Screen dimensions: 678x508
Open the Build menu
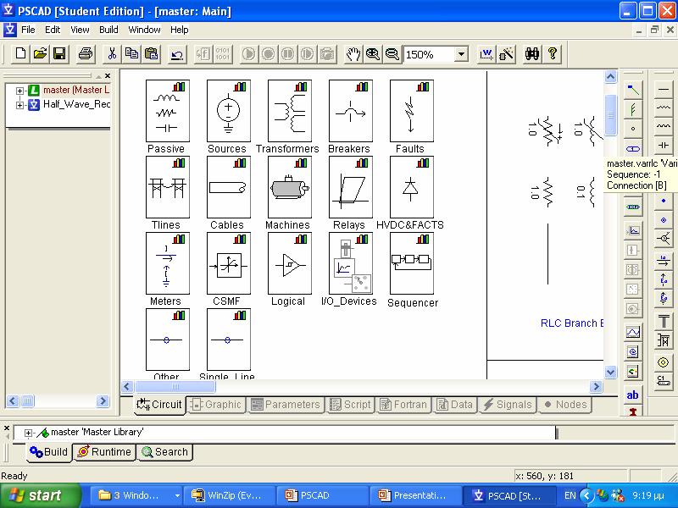pyautogui.click(x=108, y=30)
